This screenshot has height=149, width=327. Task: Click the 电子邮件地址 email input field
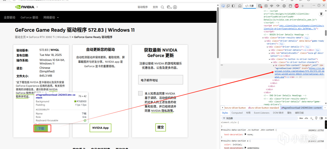160,80
